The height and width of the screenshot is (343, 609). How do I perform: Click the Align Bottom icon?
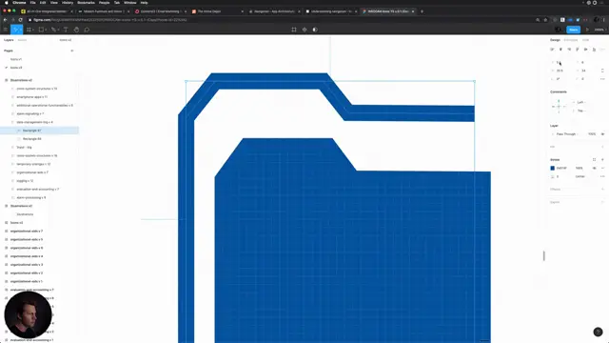594,50
